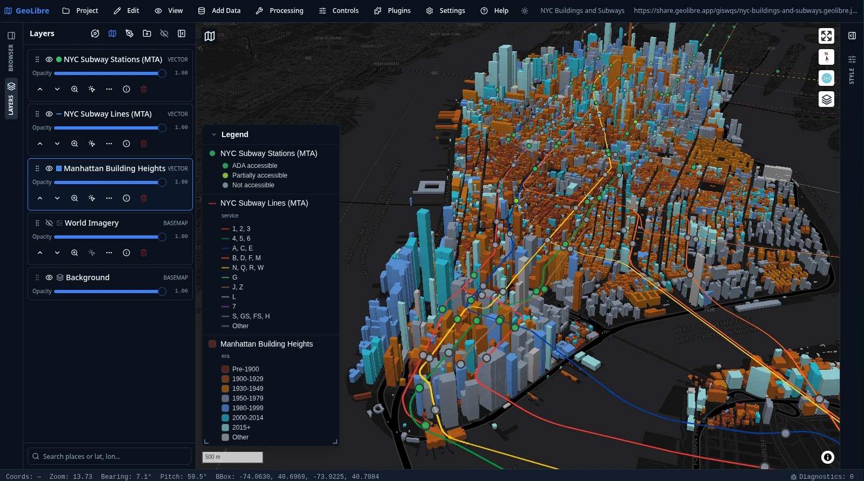Viewport: 864px width, 481px height.
Task: Collapse the Layers panel with the sidebar icon
Action: click(x=182, y=33)
